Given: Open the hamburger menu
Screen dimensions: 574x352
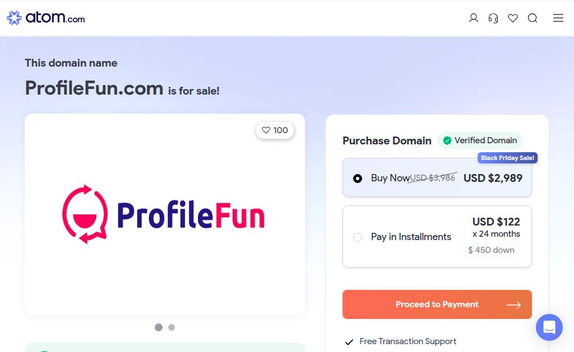Looking at the screenshot, I should (558, 18).
